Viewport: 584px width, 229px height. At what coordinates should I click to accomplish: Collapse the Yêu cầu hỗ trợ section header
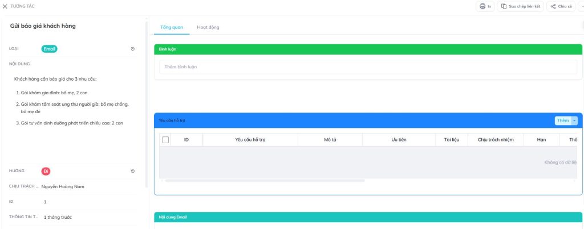click(354, 120)
